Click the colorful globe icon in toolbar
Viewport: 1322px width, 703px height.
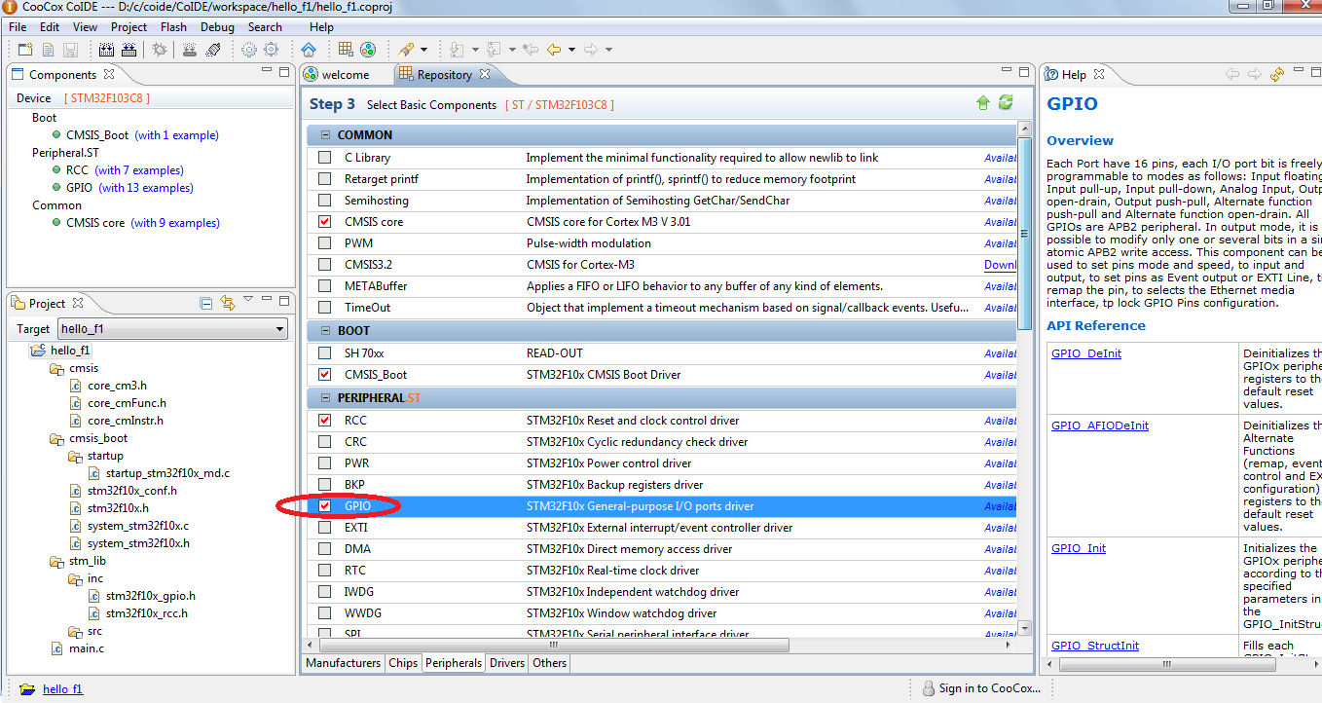click(x=368, y=50)
